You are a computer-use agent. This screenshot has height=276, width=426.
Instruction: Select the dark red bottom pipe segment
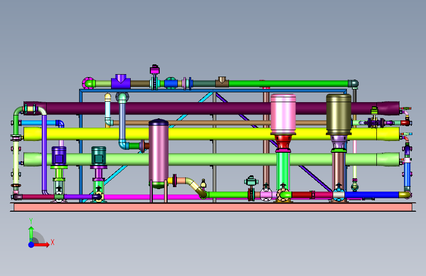(x=301, y=195)
